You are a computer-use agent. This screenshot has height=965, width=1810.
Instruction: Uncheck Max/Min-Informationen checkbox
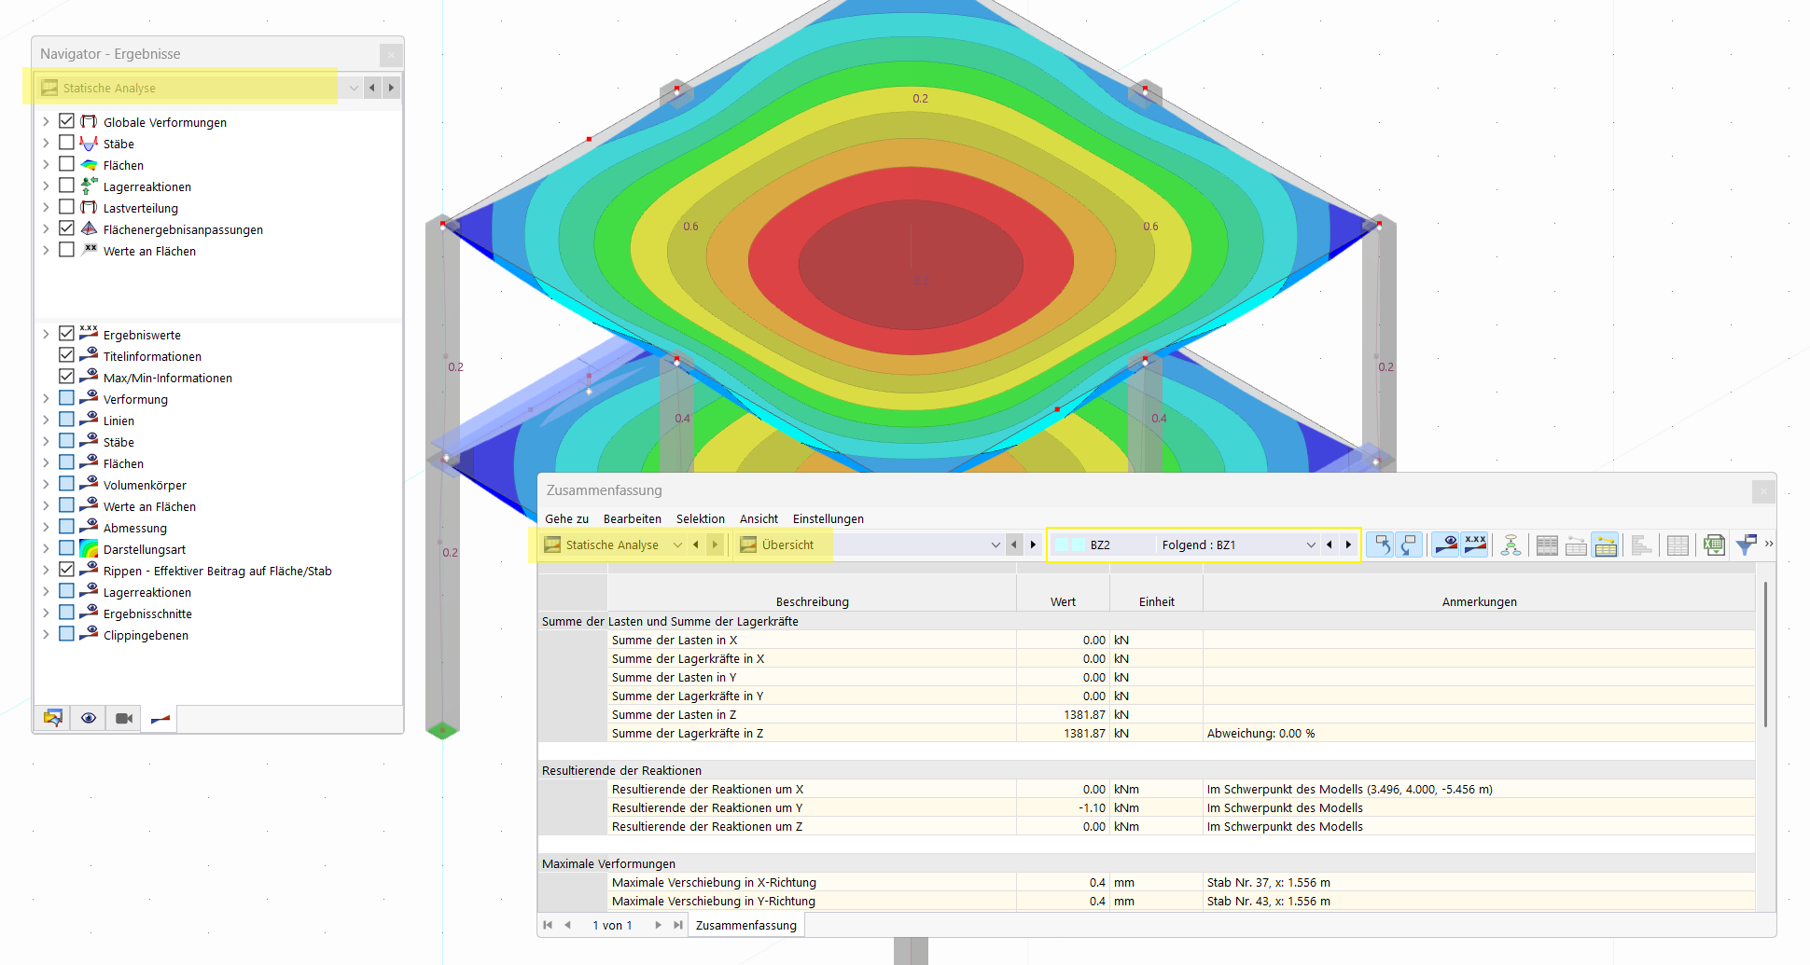66,377
